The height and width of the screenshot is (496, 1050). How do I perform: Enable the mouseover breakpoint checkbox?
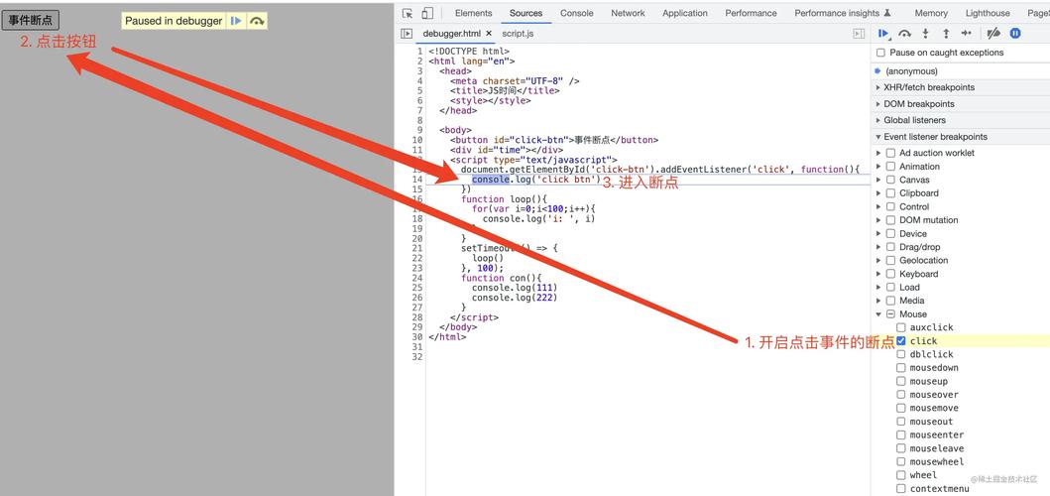[x=901, y=394]
